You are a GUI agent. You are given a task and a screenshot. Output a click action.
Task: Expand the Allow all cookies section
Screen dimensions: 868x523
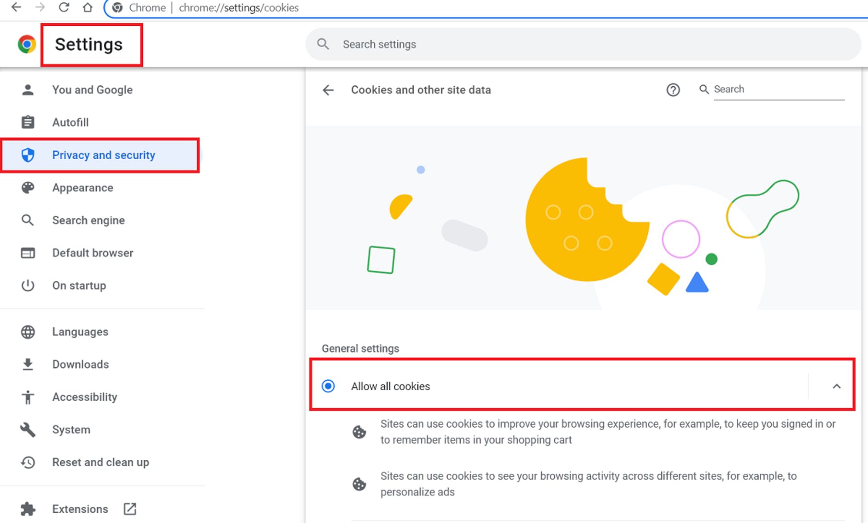click(836, 386)
